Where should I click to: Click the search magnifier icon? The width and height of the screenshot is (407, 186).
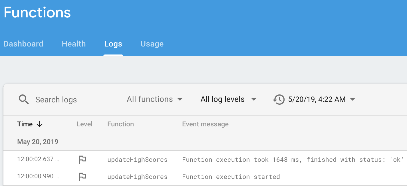[x=24, y=100]
